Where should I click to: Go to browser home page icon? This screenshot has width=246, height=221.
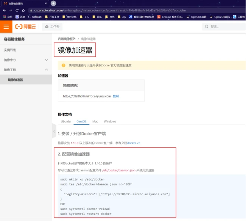pyautogui.click(x=23, y=10)
